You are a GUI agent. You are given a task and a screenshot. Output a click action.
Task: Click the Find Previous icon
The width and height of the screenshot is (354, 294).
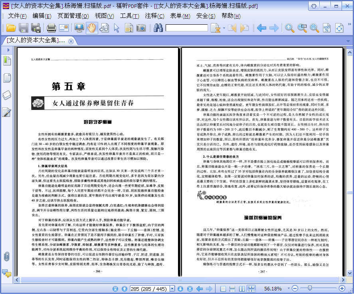pyautogui.click(x=232, y=28)
